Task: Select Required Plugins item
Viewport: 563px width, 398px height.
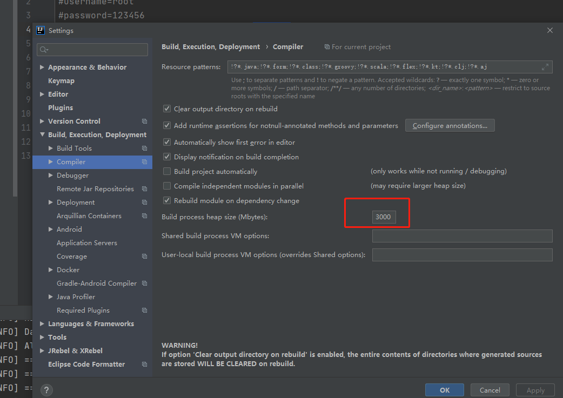Action: click(83, 310)
